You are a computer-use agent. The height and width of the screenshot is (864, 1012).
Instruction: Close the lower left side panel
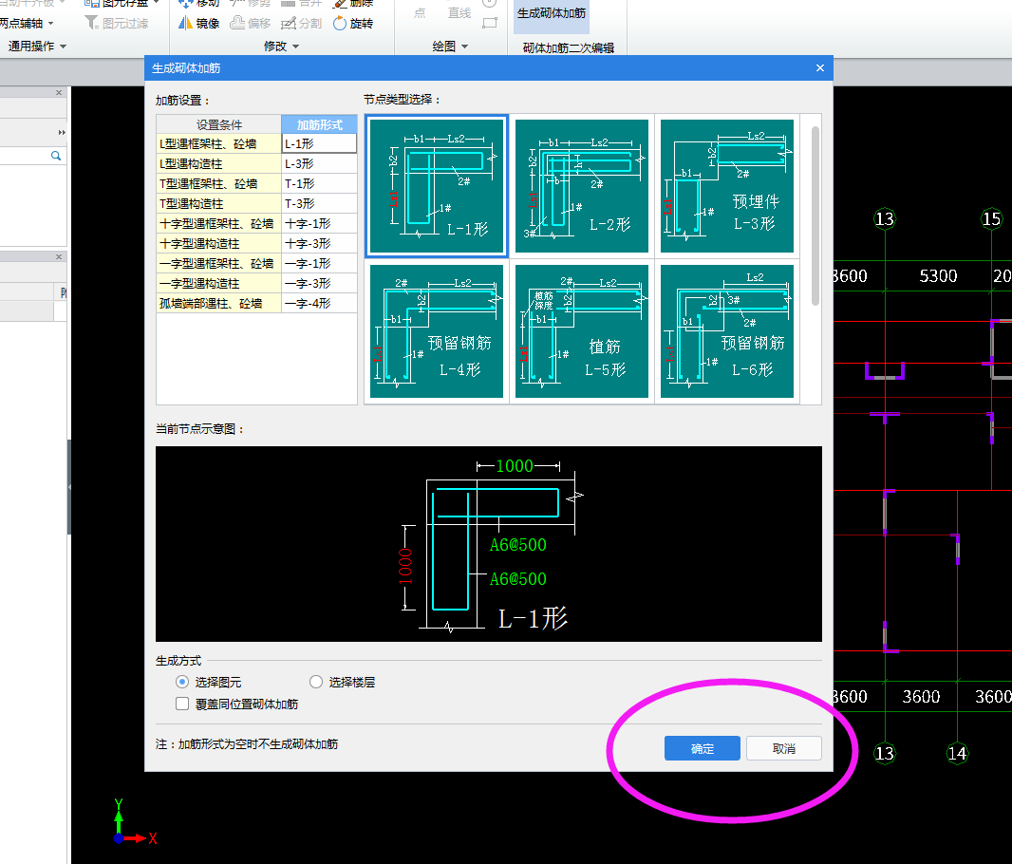click(x=59, y=256)
